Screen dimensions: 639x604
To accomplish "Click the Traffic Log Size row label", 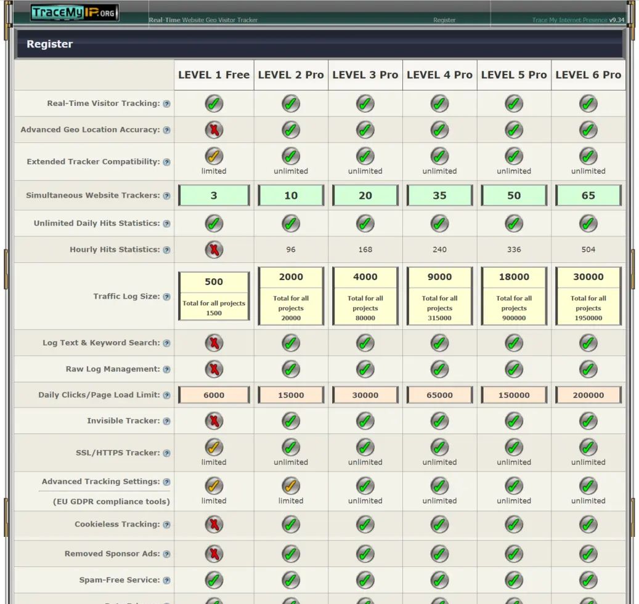I will 126,297.
